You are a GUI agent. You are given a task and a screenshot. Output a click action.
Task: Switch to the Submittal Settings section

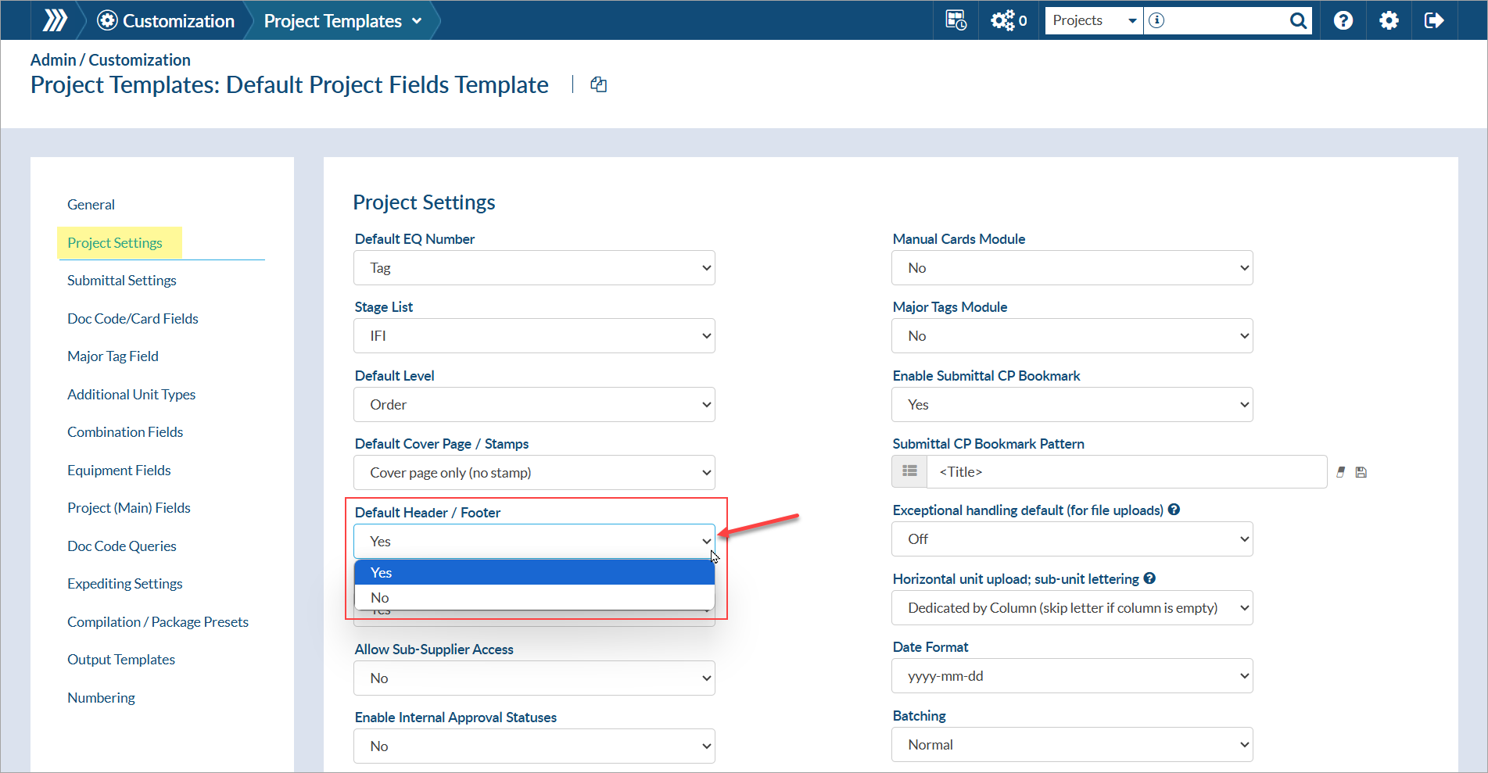click(x=122, y=281)
